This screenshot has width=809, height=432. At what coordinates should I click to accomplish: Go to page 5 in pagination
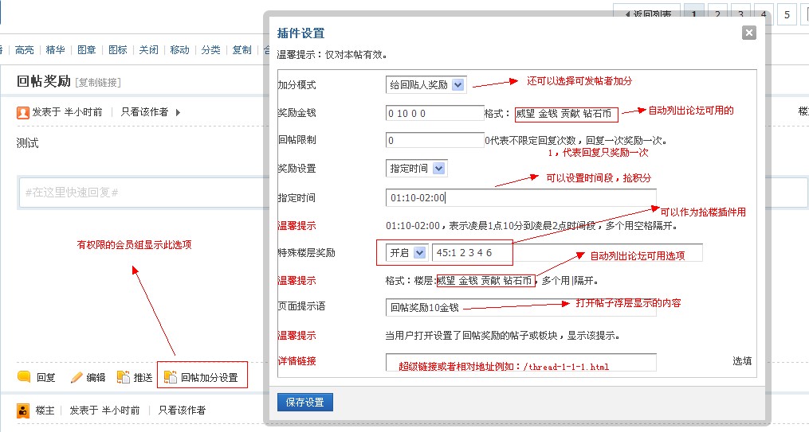click(787, 14)
